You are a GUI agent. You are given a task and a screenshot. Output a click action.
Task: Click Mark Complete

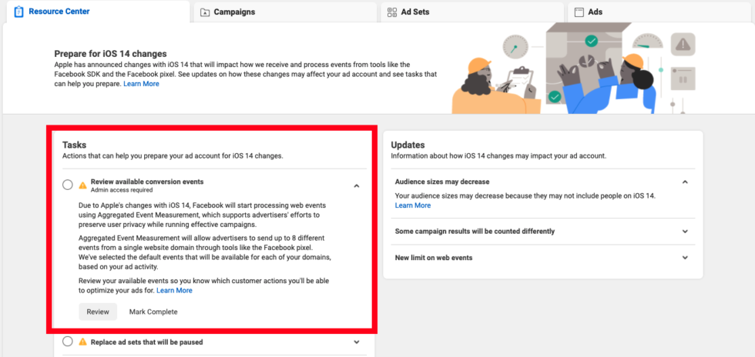(x=153, y=312)
